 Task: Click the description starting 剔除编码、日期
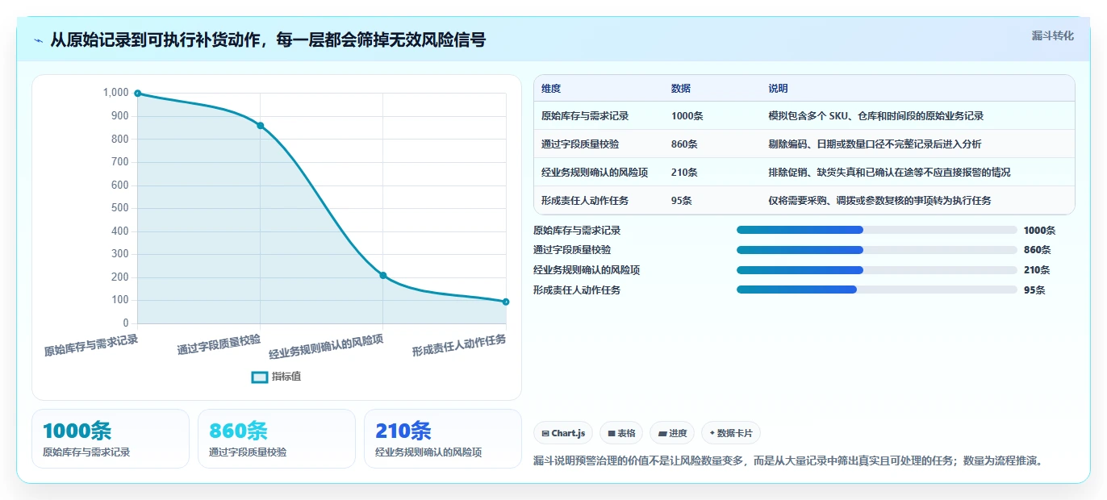(x=875, y=144)
